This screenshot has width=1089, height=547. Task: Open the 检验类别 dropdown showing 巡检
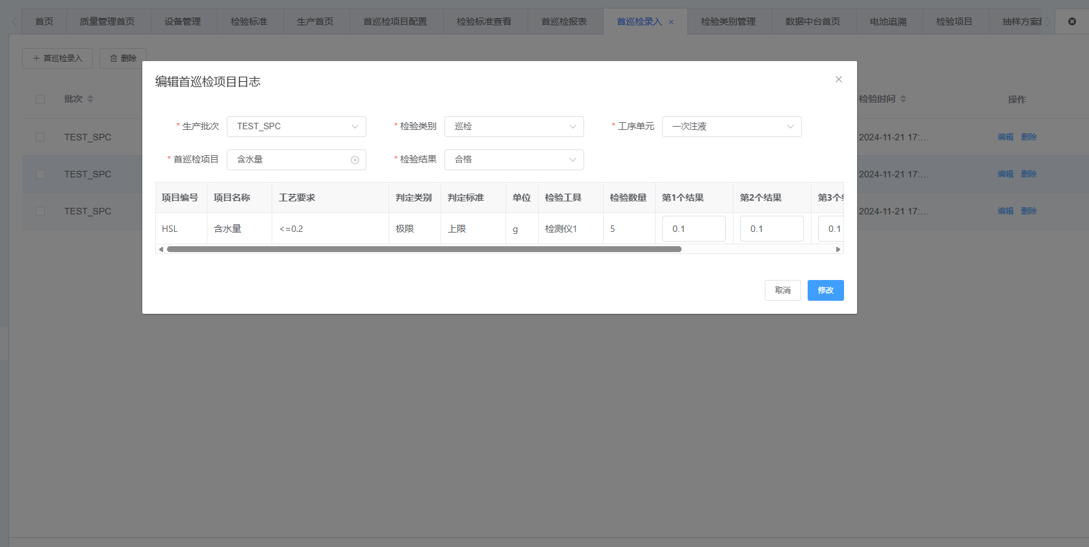point(514,127)
